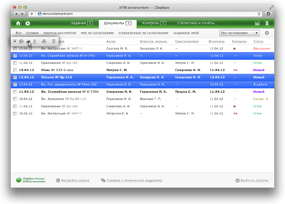Print the selected documents using printer icon

(x=44, y=41)
